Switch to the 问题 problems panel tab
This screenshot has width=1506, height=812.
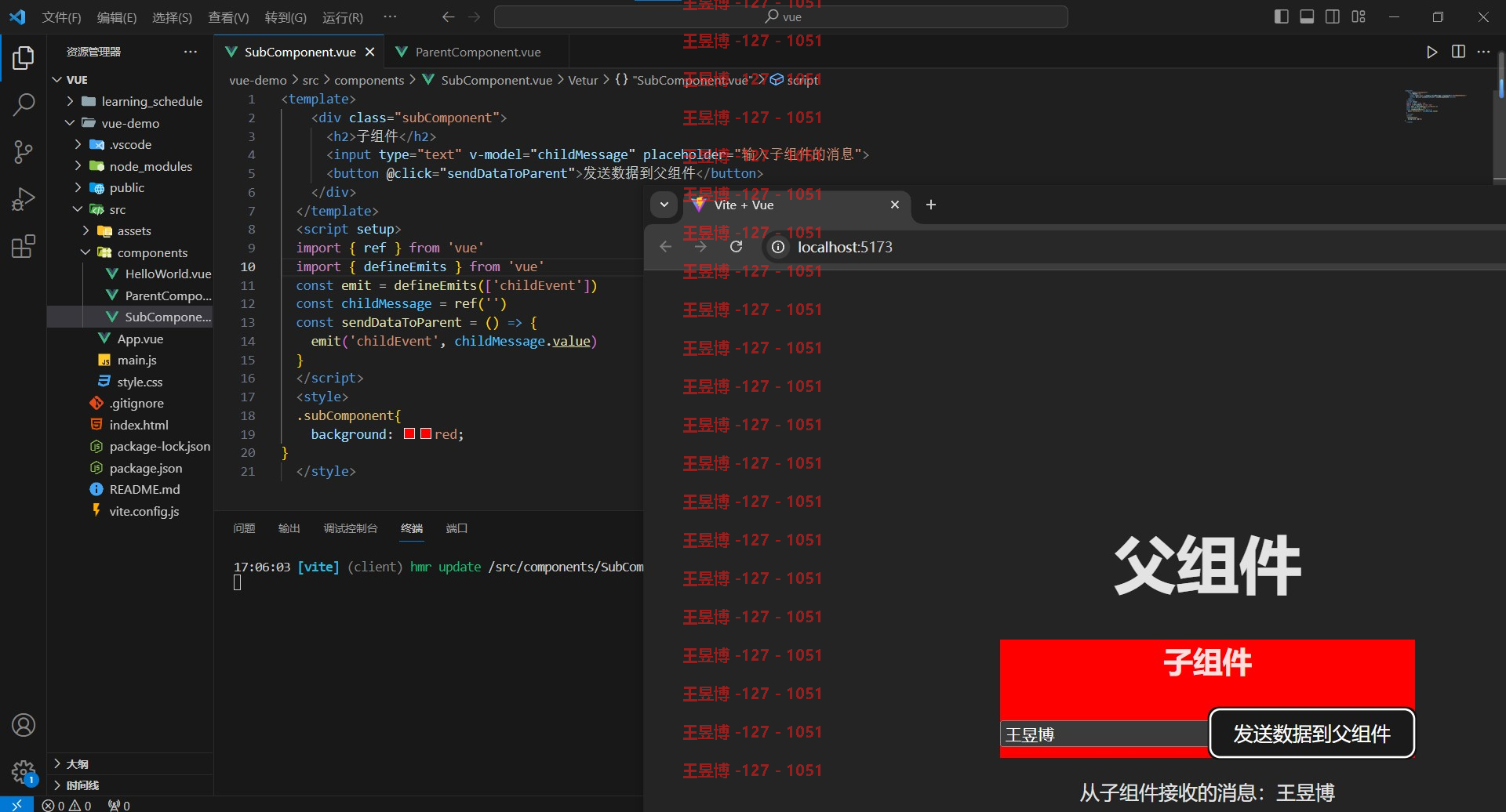pos(244,528)
